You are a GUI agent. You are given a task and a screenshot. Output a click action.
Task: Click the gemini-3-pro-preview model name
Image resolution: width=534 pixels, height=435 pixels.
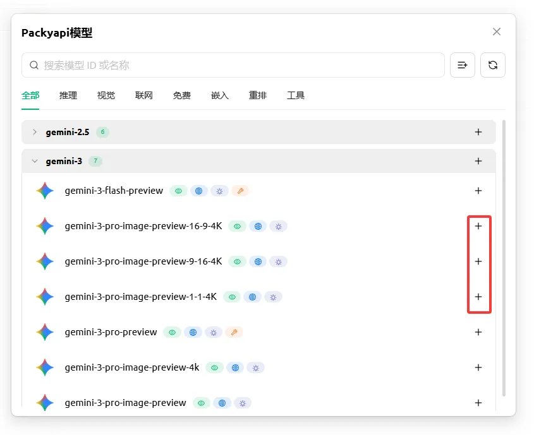[111, 332]
